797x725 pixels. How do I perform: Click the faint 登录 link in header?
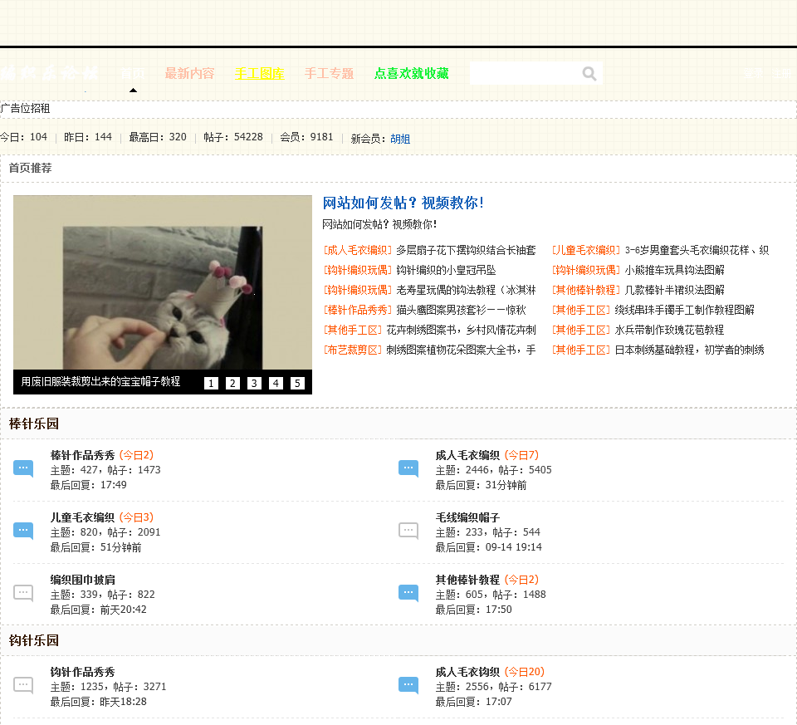click(753, 74)
